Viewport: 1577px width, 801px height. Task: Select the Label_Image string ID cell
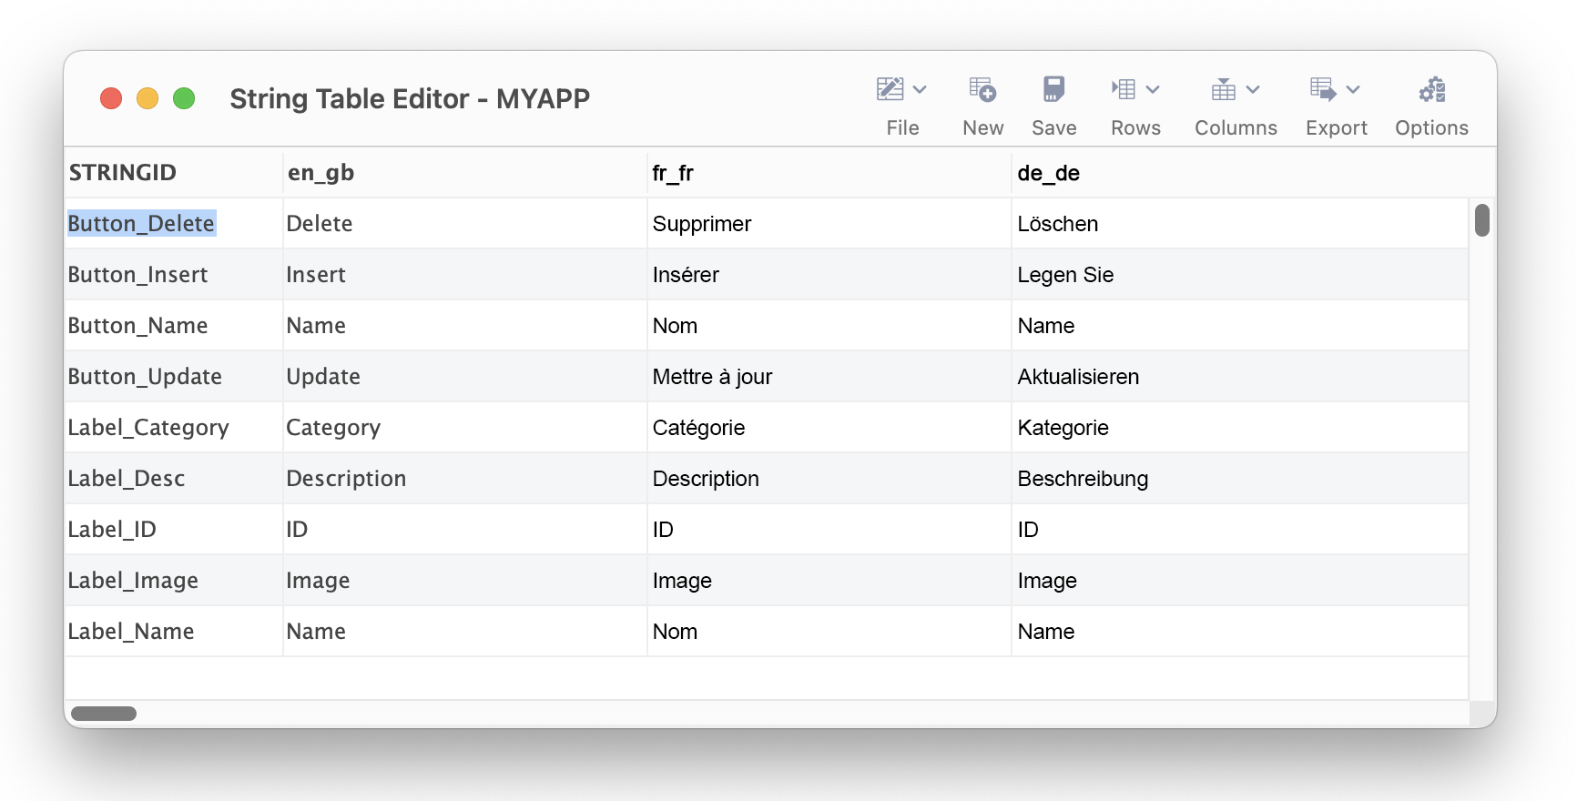pyautogui.click(x=174, y=580)
